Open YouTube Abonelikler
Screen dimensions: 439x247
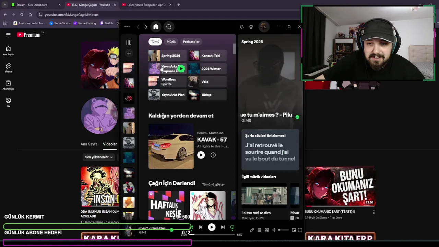tap(8, 85)
